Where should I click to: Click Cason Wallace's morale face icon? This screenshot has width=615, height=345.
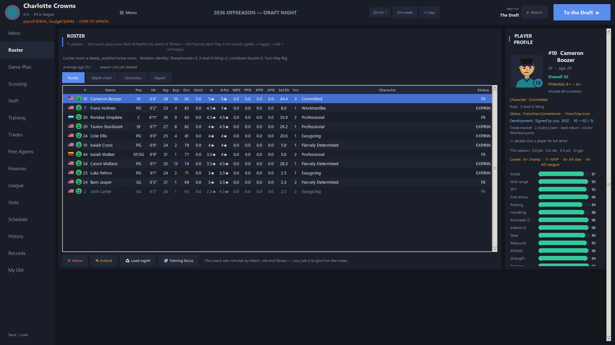tap(79, 164)
